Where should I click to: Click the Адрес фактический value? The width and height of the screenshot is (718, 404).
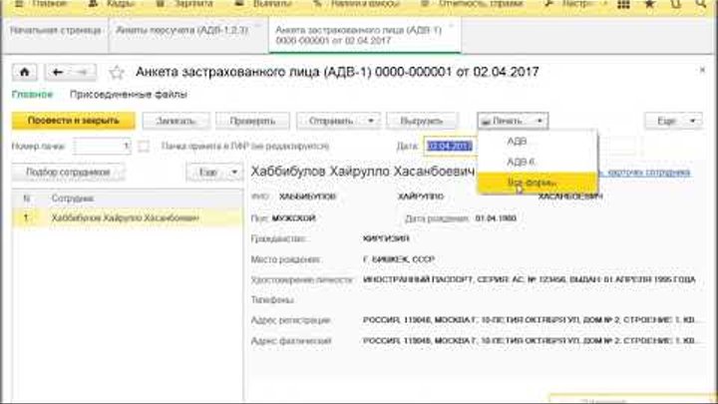coord(530,341)
